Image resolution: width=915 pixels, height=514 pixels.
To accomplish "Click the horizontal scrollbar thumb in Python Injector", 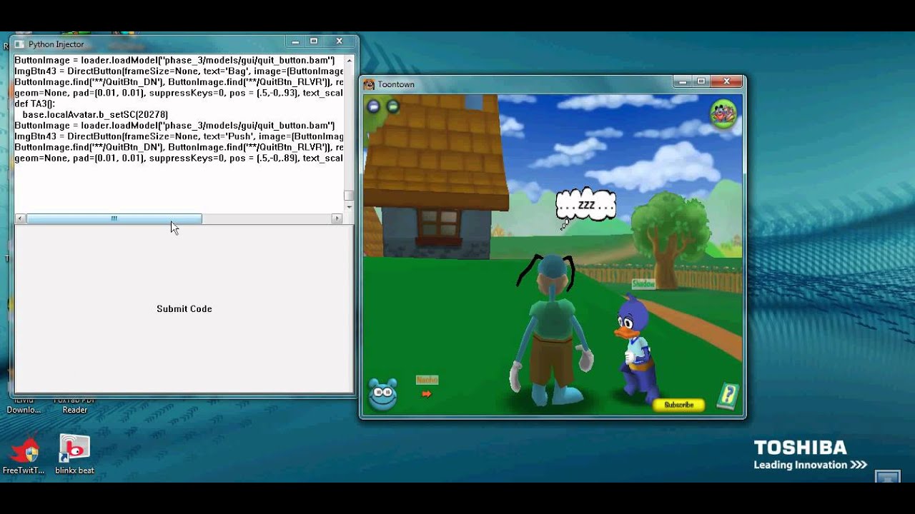I will (114, 218).
